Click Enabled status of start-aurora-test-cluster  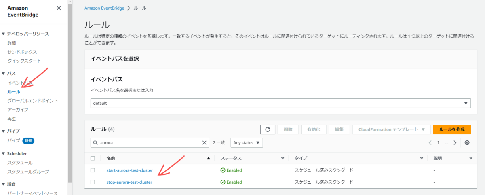(231, 170)
